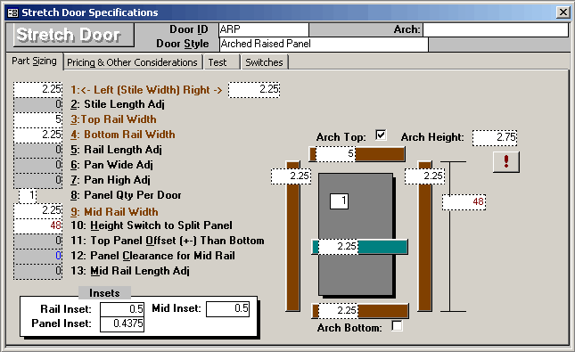Enable the Arch Bottom checkbox
This screenshot has width=575, height=352.
pyautogui.click(x=397, y=325)
